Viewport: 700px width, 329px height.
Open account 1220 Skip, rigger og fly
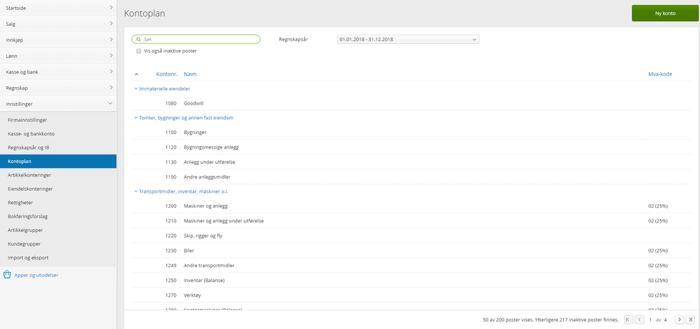(x=411, y=236)
